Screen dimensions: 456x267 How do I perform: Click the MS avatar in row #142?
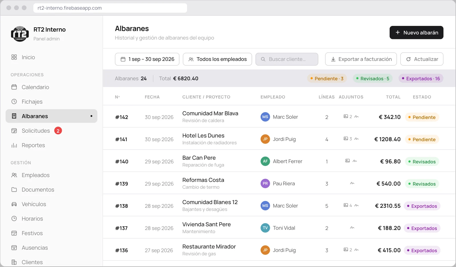[265, 117]
